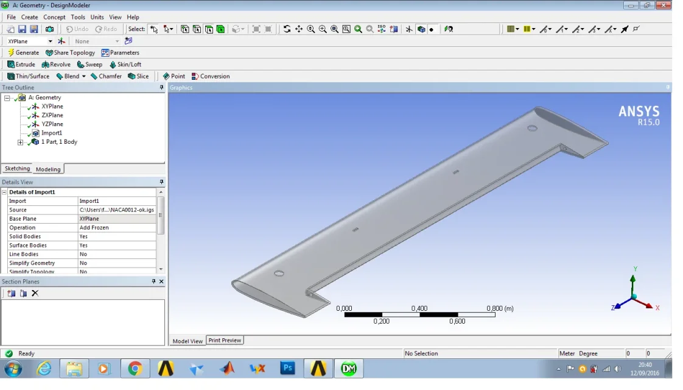Open the Chamfer tool
Screen dimensions: 683x390
tap(106, 77)
